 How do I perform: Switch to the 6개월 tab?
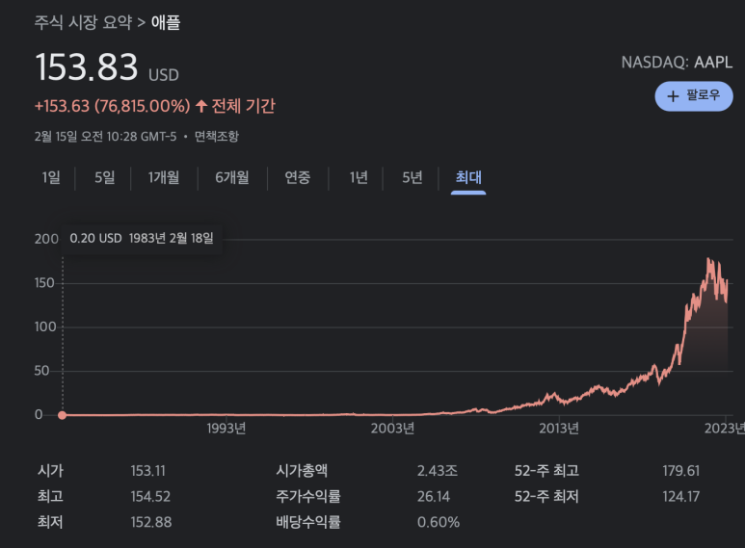[232, 177]
